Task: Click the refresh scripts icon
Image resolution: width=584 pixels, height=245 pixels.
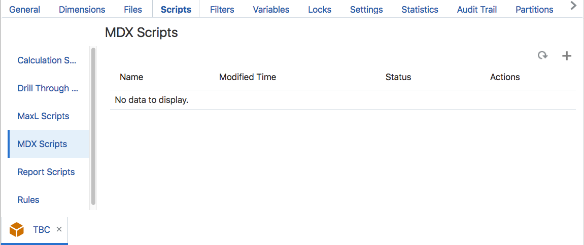Action: pos(543,56)
